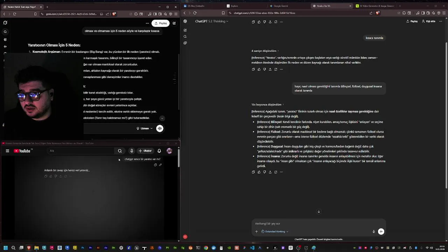Open YouTube notifications bell
The width and height of the screenshot is (448, 252).
[x=159, y=151]
